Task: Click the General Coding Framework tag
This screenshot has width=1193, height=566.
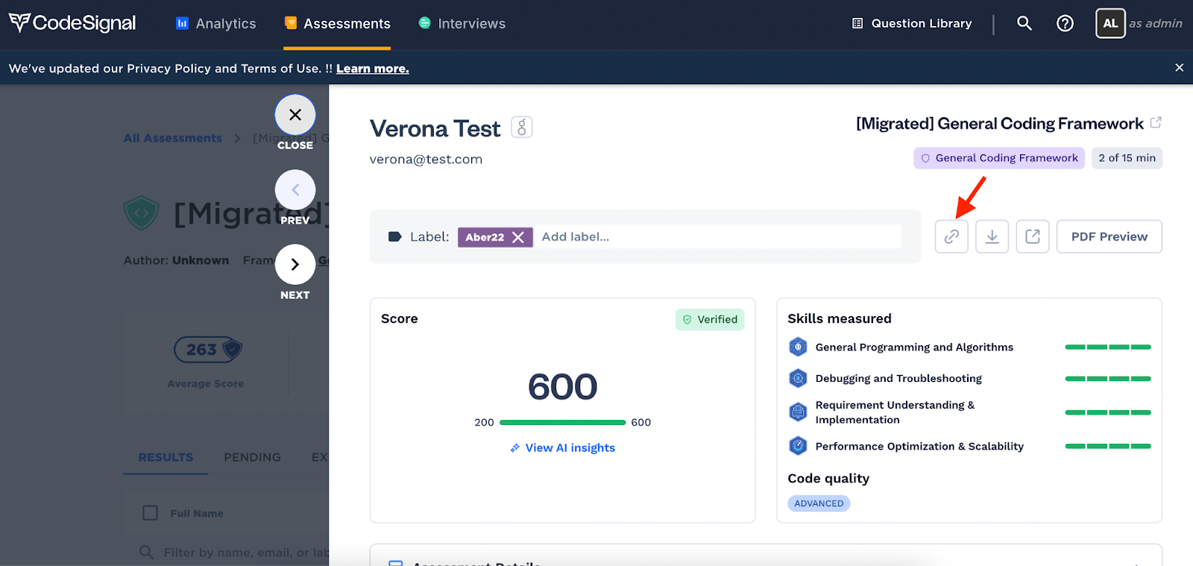Action: [999, 158]
